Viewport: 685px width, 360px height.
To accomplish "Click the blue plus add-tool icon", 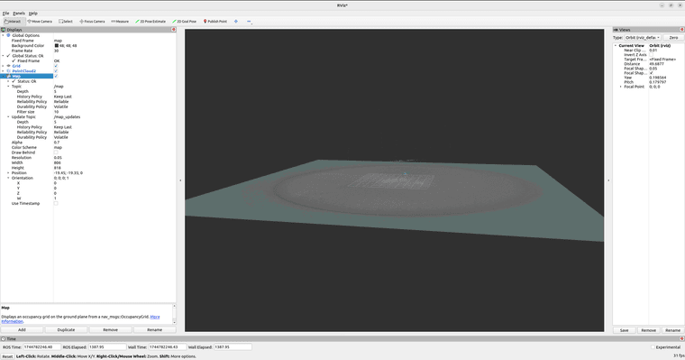I will coord(236,21).
